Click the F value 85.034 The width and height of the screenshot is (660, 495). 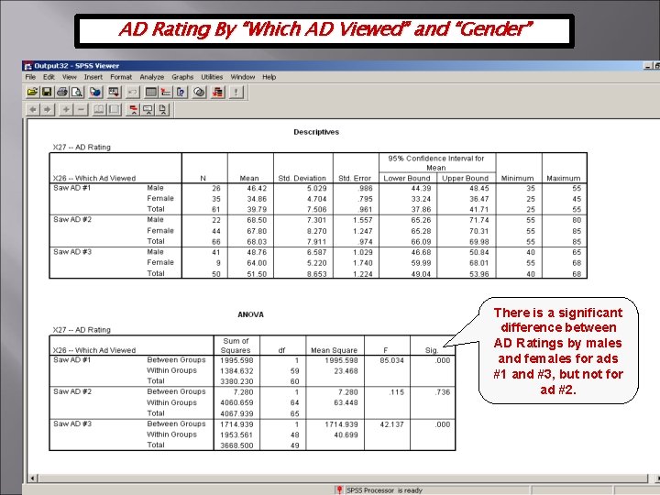(x=391, y=360)
